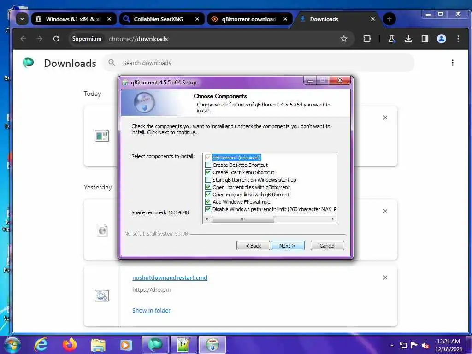
Task: Open Windows Media Player from taskbar
Action: click(x=126, y=345)
